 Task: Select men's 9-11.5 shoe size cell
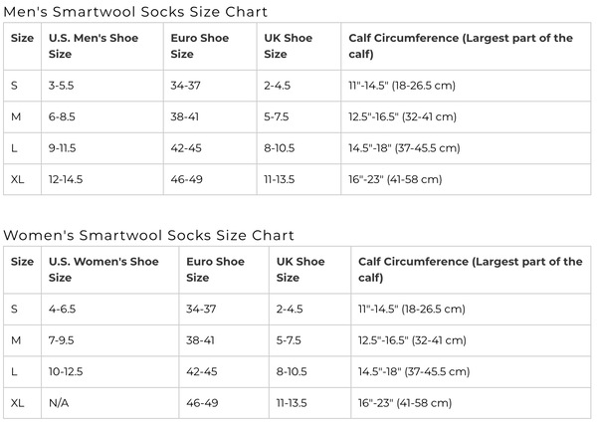62,148
